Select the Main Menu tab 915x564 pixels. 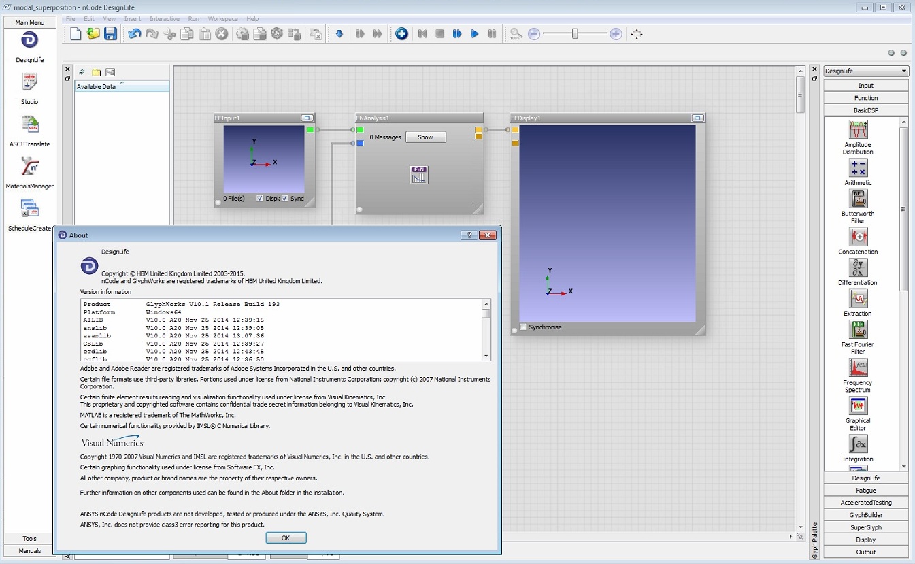[x=29, y=22]
